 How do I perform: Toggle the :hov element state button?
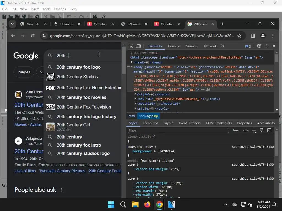tap(235, 131)
